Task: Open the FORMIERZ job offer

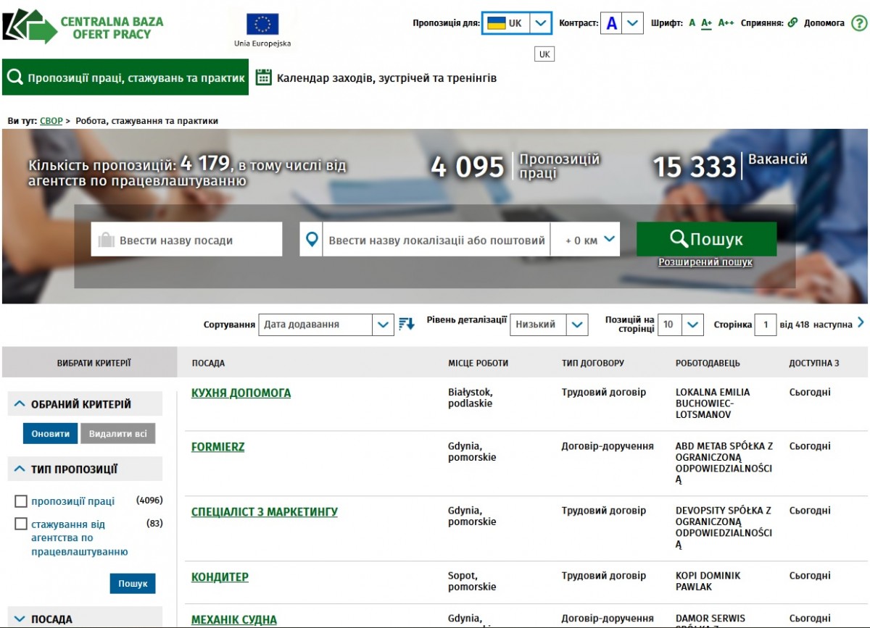Action: click(217, 447)
